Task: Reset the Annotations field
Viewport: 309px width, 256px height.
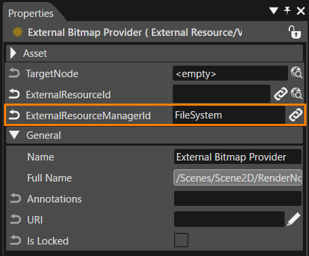Action: click(16, 198)
